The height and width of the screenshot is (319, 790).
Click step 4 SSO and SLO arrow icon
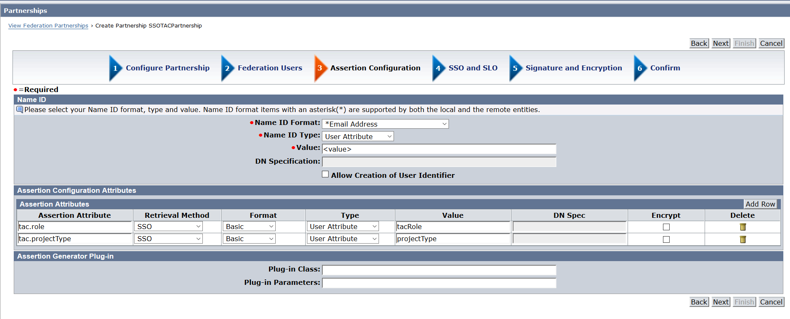tap(438, 68)
